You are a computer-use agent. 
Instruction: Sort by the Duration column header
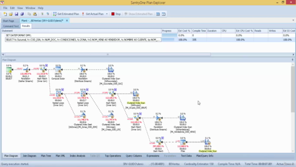tap(214, 31)
